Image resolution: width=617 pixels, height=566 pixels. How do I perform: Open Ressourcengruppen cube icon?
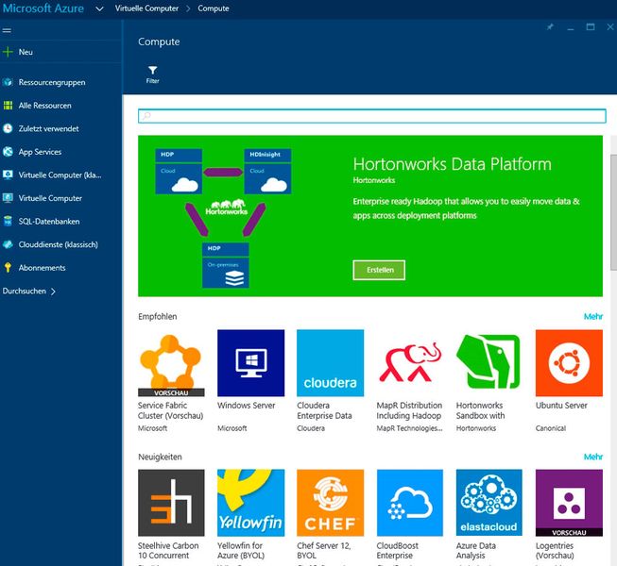(x=8, y=82)
